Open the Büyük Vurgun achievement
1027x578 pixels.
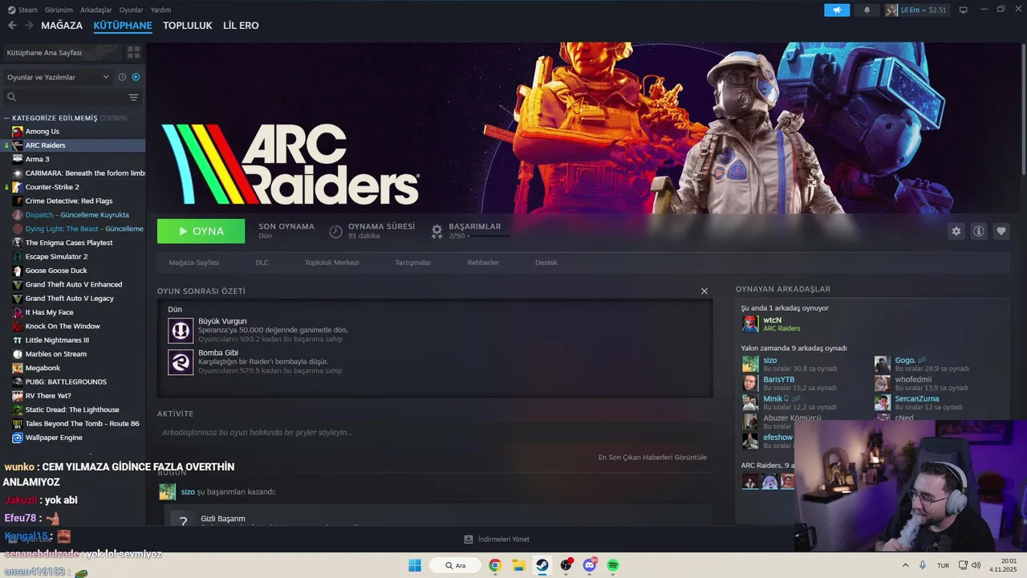point(222,321)
